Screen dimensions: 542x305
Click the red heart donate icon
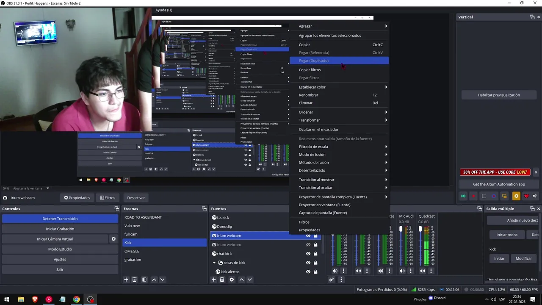coord(526,196)
